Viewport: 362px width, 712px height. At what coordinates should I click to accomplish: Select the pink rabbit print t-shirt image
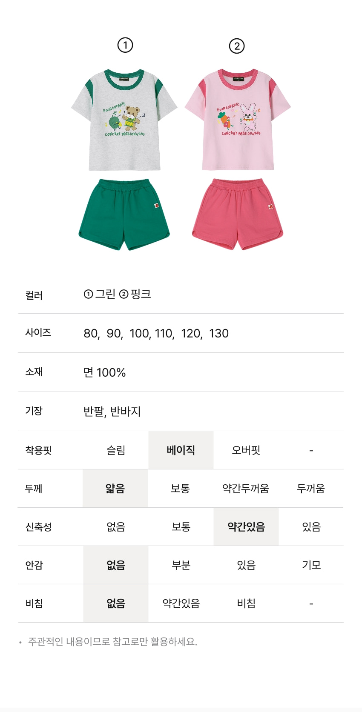(x=238, y=120)
